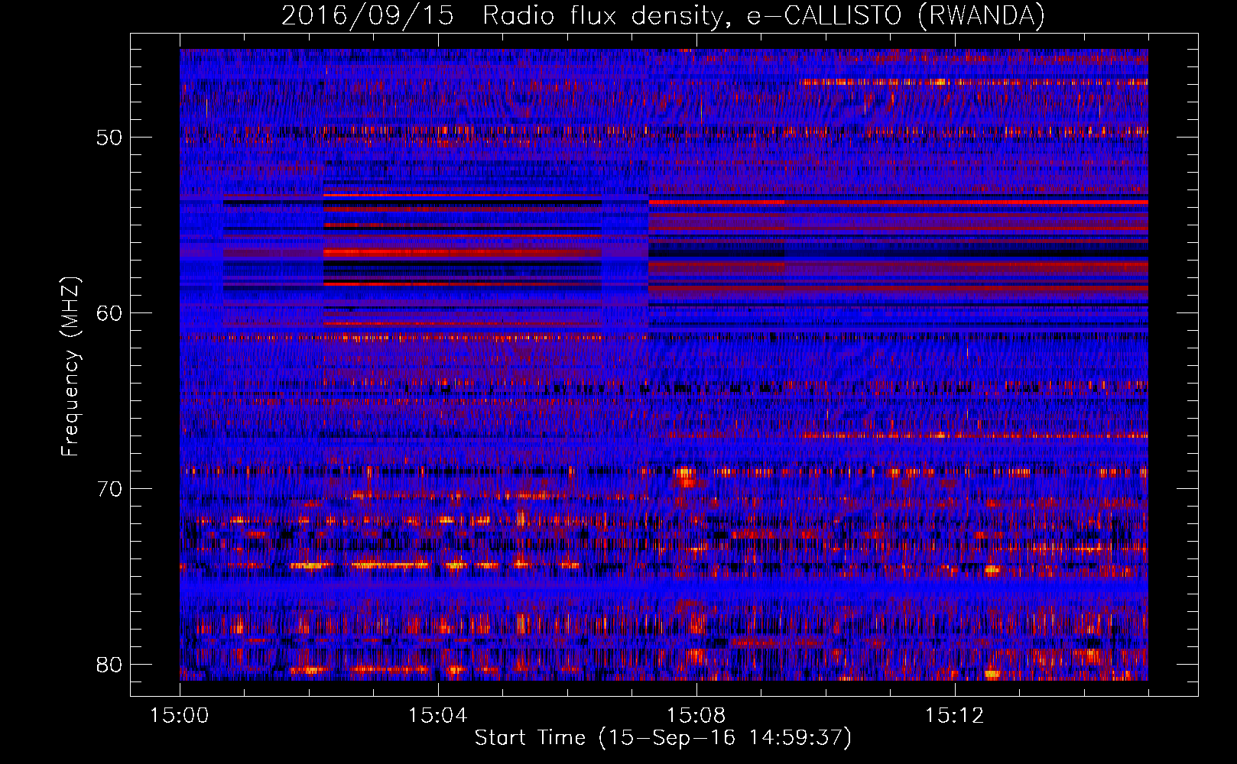The height and width of the screenshot is (764, 1237).
Task: Click the 50 frequency tick label
Action: click(109, 138)
